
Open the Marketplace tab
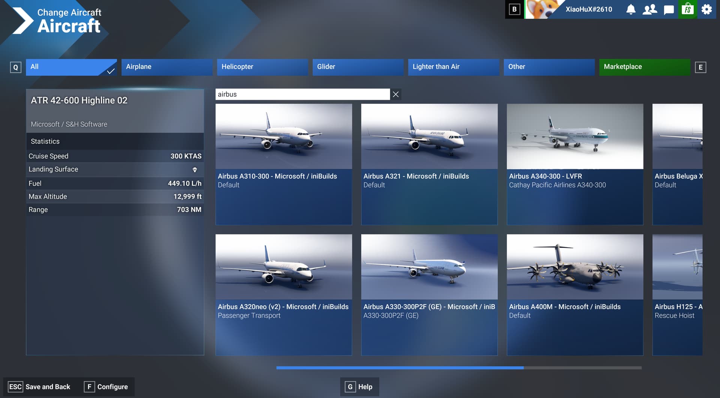pos(644,67)
